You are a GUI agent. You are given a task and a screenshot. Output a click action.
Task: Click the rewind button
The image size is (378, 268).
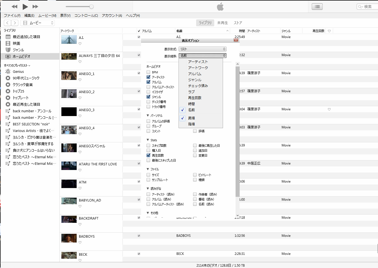pyautogui.click(x=15, y=7)
